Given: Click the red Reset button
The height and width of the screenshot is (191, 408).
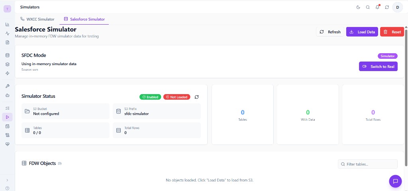Looking at the screenshot, I should point(392,32).
